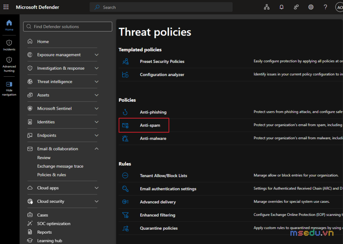This screenshot has height=244, width=343.
Task: Click the top Search box
Action: coord(161,7)
